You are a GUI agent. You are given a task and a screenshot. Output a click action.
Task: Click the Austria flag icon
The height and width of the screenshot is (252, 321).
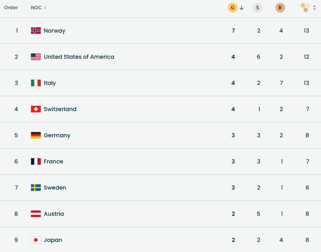point(36,214)
